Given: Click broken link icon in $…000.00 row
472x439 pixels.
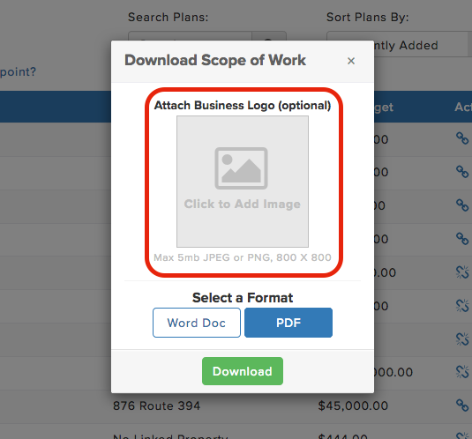Looking at the screenshot, I should [x=462, y=372].
